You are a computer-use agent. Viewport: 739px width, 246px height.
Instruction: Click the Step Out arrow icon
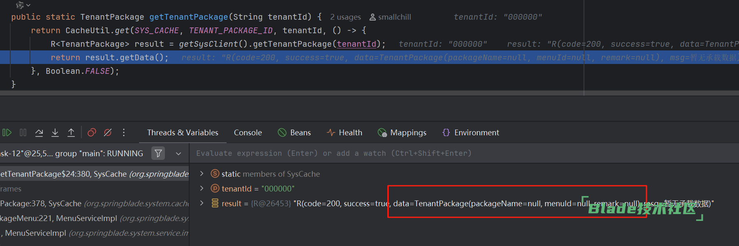click(71, 132)
